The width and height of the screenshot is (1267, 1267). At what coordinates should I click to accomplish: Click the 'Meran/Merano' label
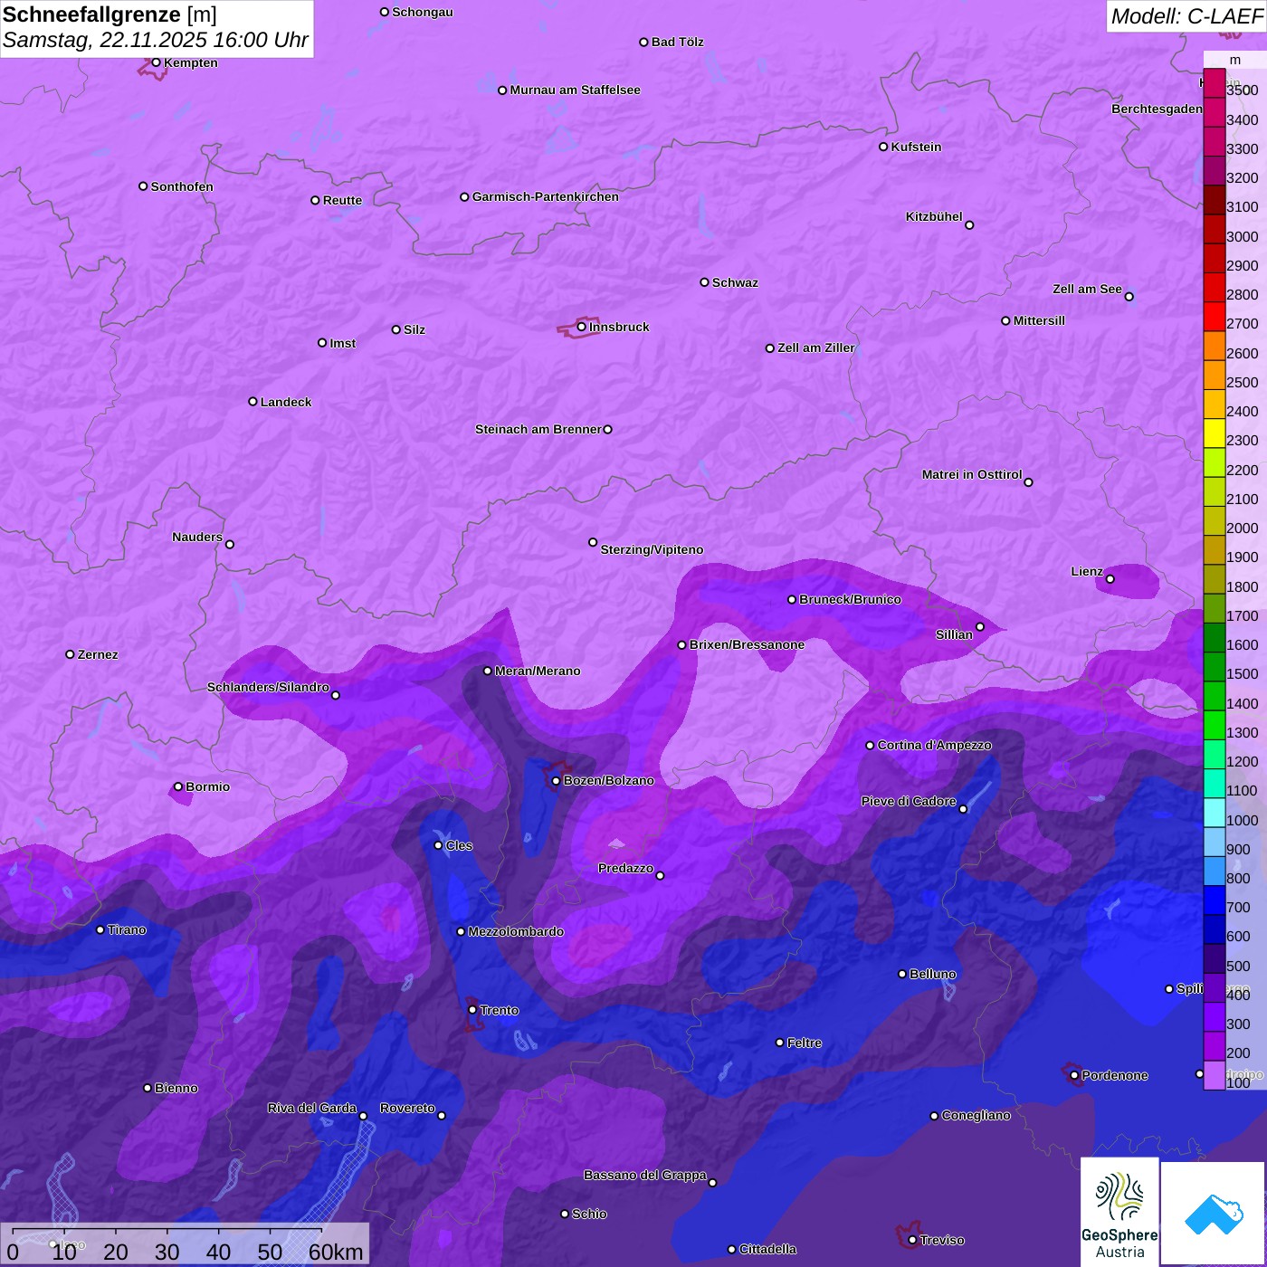coord(538,672)
